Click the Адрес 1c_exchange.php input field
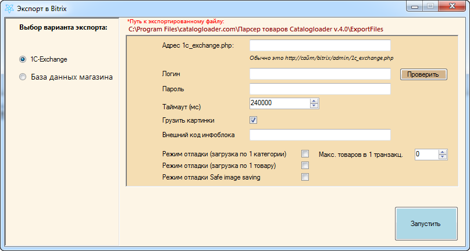The width and height of the screenshot is (470, 251). click(x=320, y=45)
